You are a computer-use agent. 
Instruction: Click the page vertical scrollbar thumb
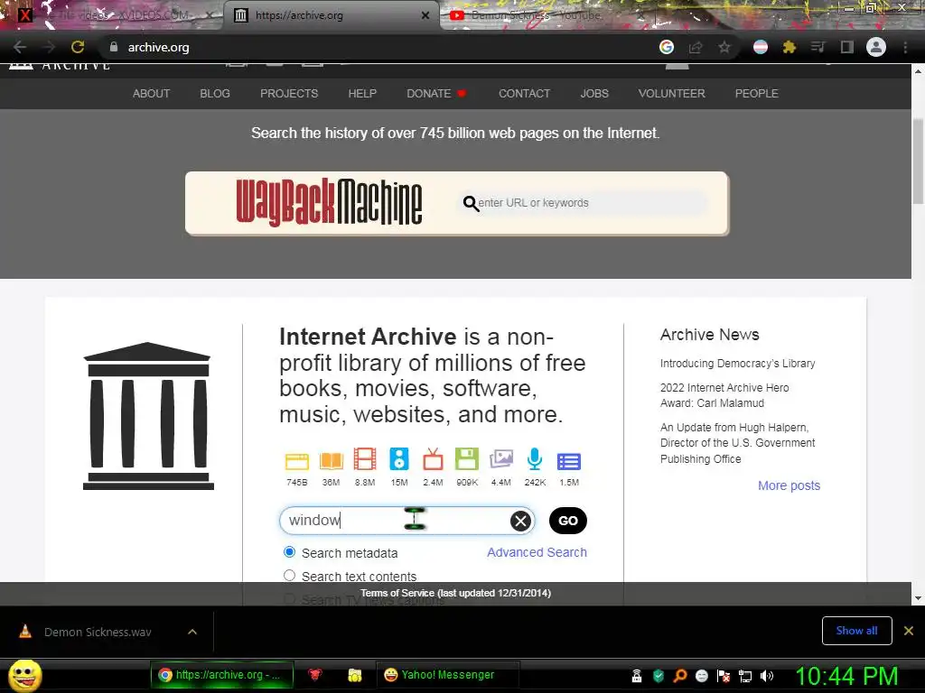point(918,161)
